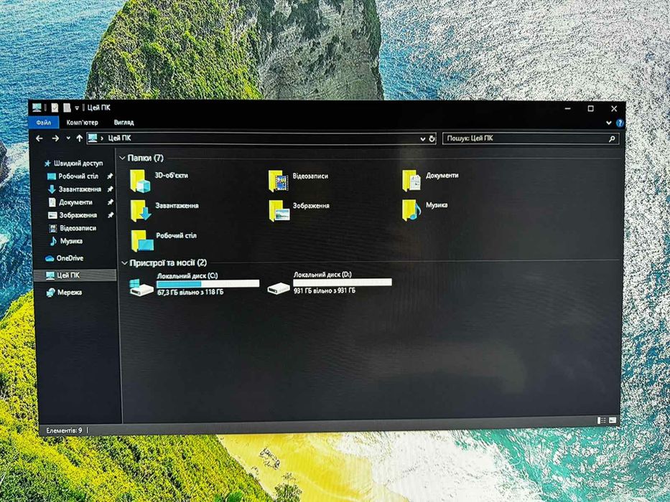Click the Пристрої та носії (2) header text

(x=168, y=262)
